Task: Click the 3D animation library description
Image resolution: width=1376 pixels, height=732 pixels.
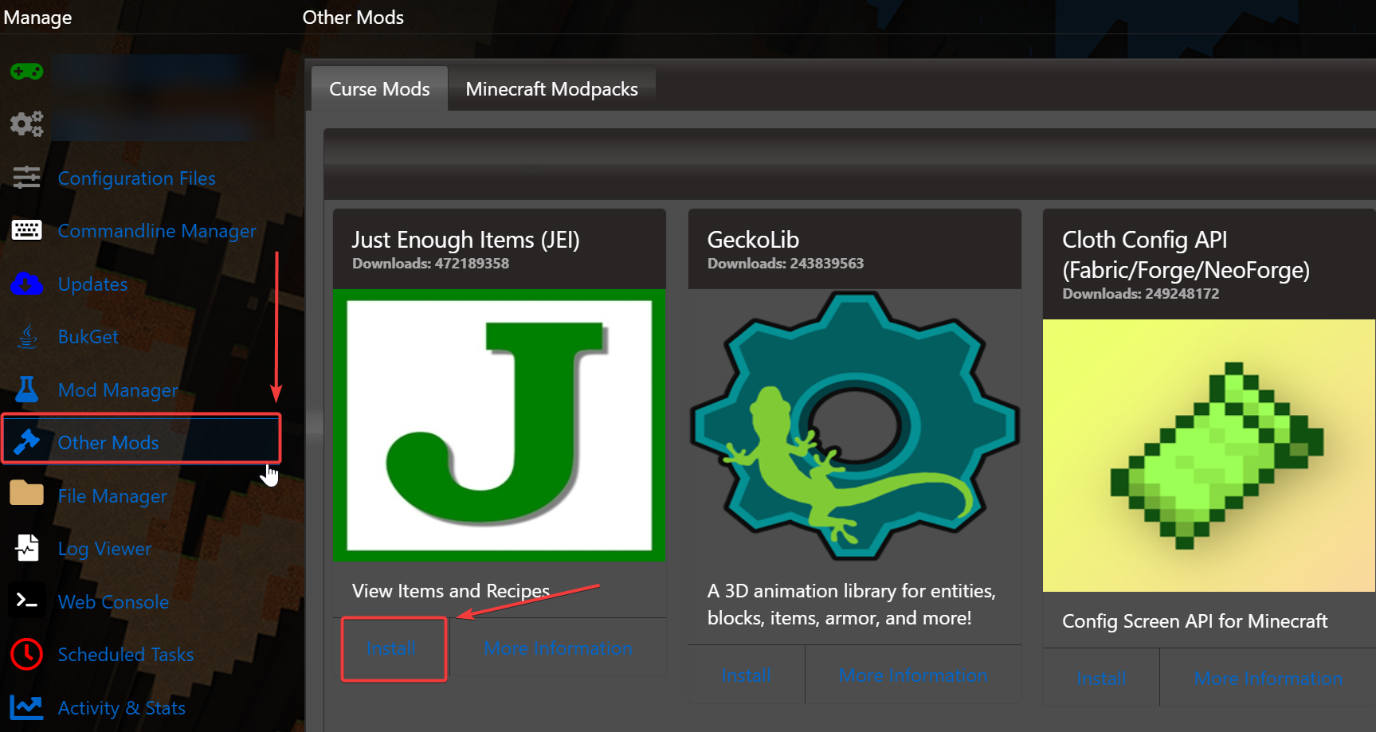Action: click(852, 605)
